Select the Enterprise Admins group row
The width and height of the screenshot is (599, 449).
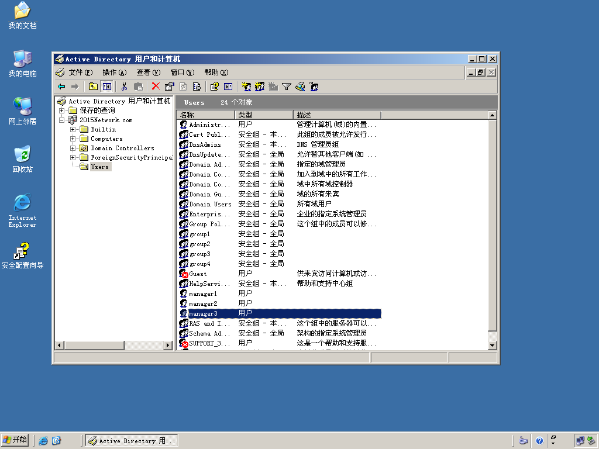point(280,214)
